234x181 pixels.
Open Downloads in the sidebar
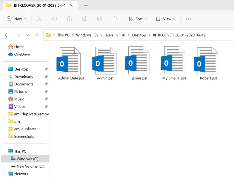tap(23, 77)
